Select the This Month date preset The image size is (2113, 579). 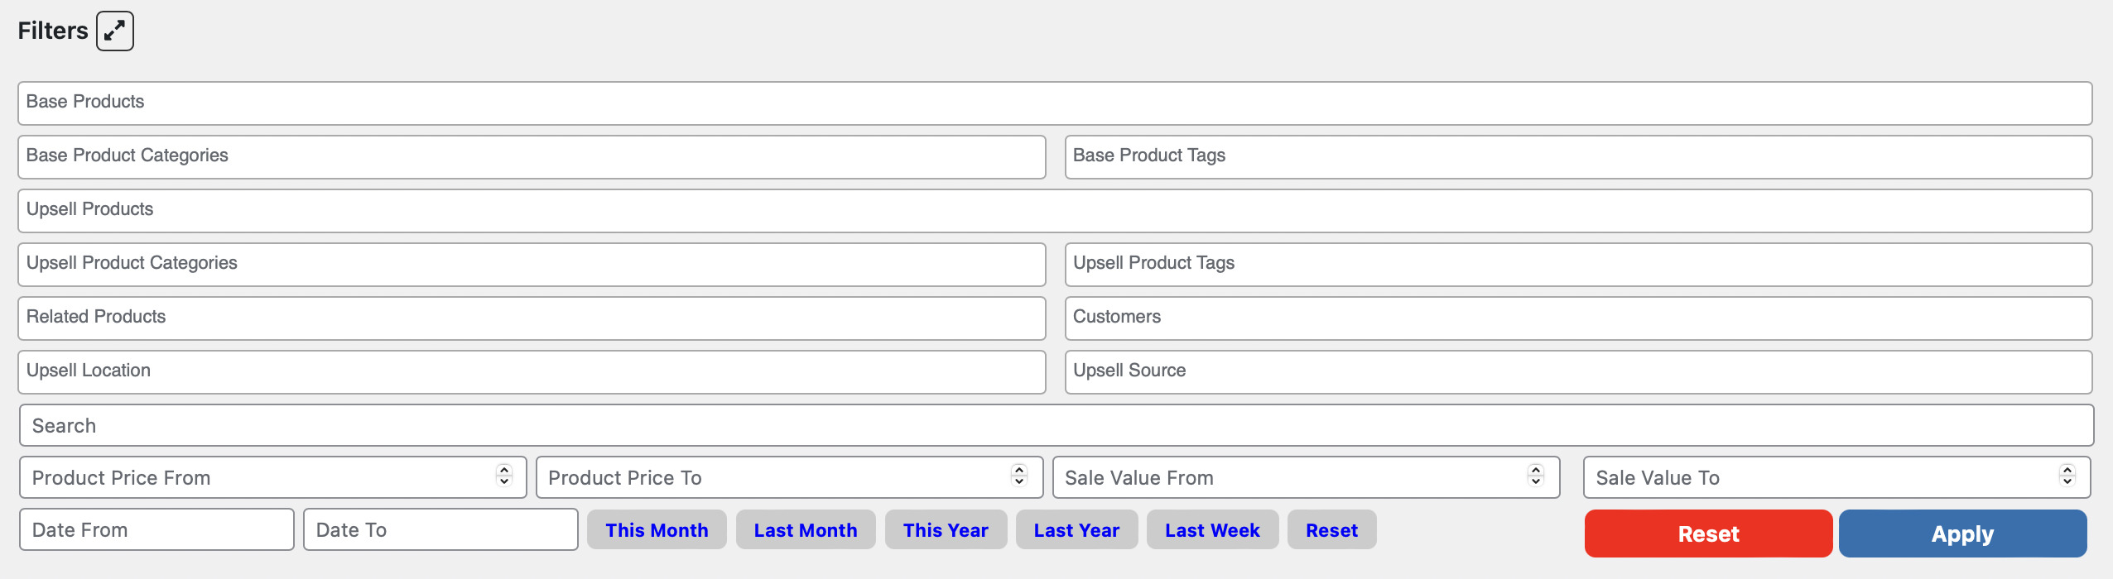pos(657,529)
